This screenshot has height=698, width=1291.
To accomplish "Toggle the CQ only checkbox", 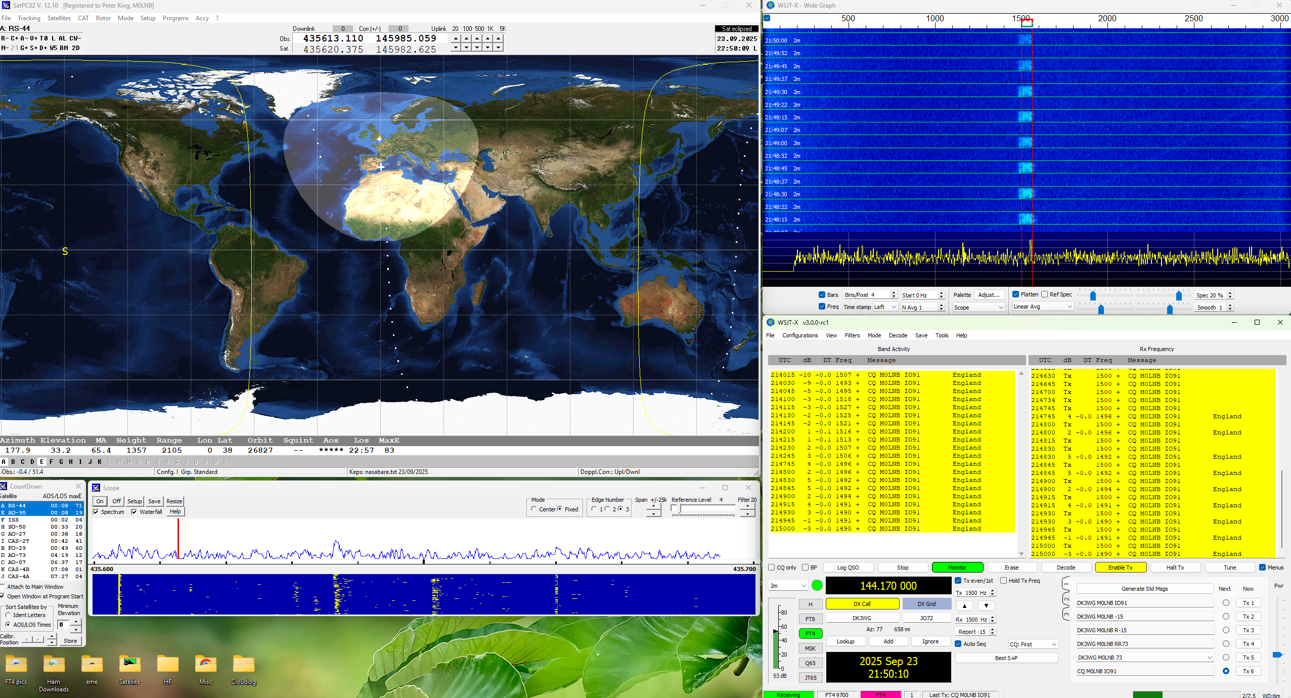I will pos(772,568).
